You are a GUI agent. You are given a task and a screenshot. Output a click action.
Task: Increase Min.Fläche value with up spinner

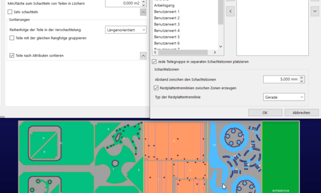coord(144,2)
